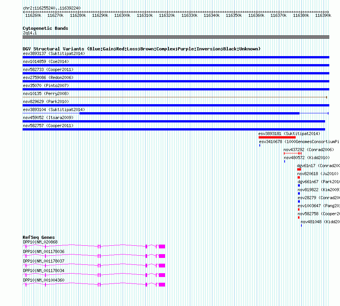
Task: Select the red esv1003647 loss square
Action: (299, 209)
